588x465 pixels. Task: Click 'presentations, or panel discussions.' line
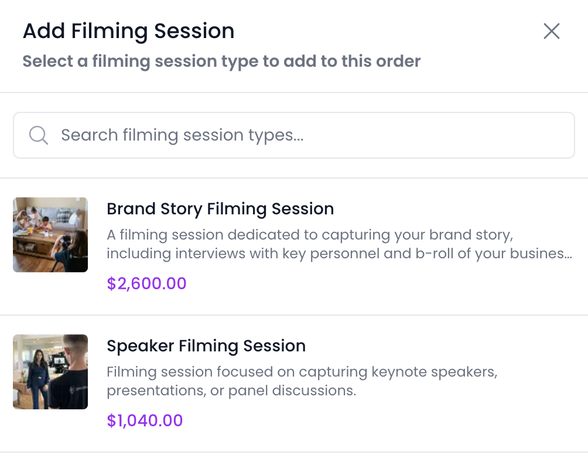click(231, 391)
